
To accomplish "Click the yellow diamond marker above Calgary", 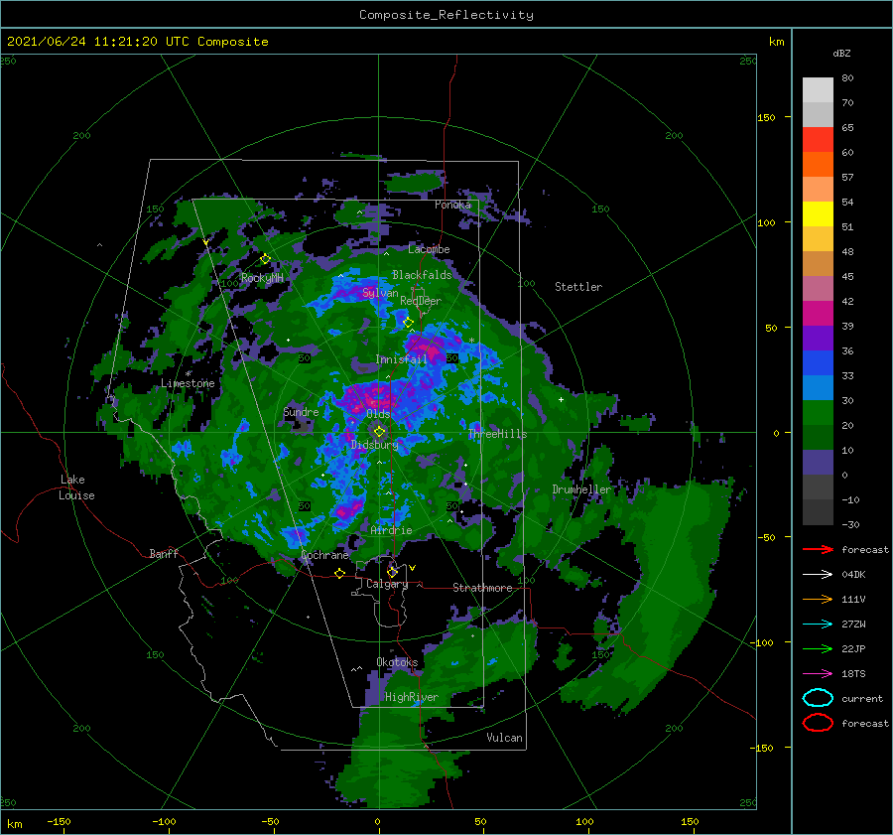I will [x=392, y=572].
